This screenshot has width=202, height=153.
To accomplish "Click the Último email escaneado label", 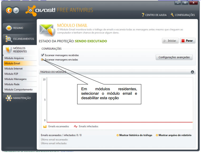I will pyautogui.click(x=55, y=140).
